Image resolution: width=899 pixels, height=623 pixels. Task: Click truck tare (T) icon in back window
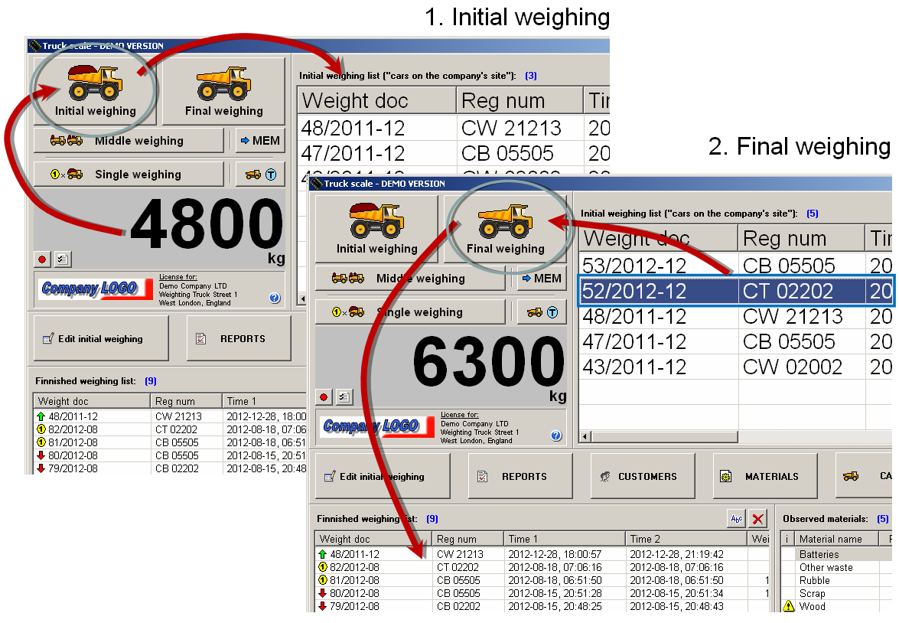(260, 175)
